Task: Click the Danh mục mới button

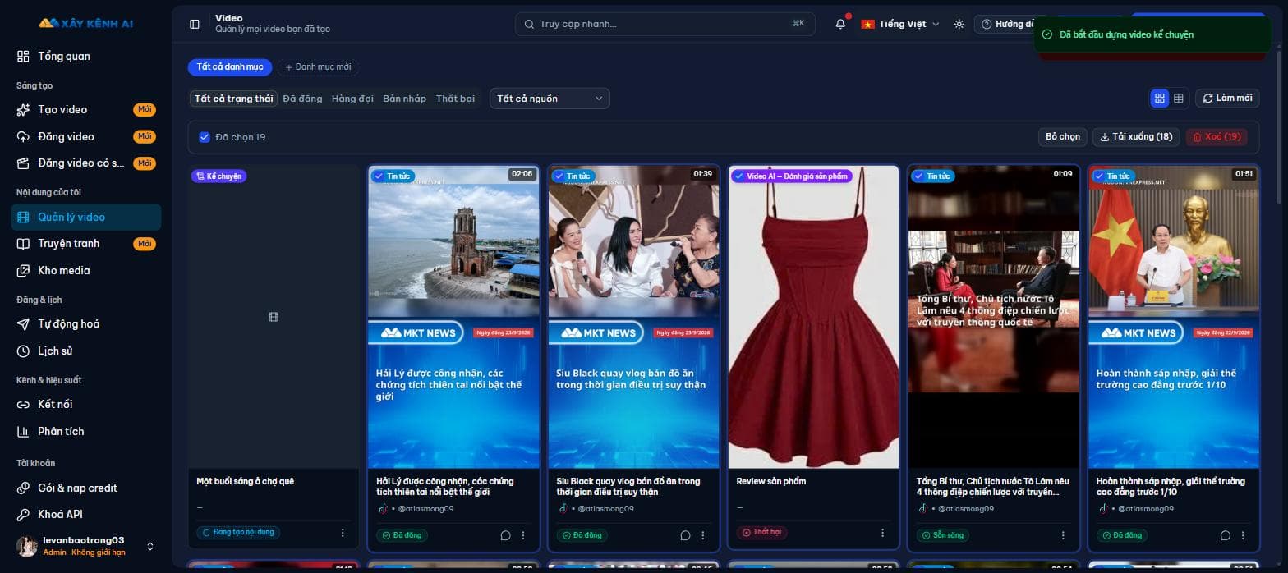Action: pyautogui.click(x=318, y=66)
